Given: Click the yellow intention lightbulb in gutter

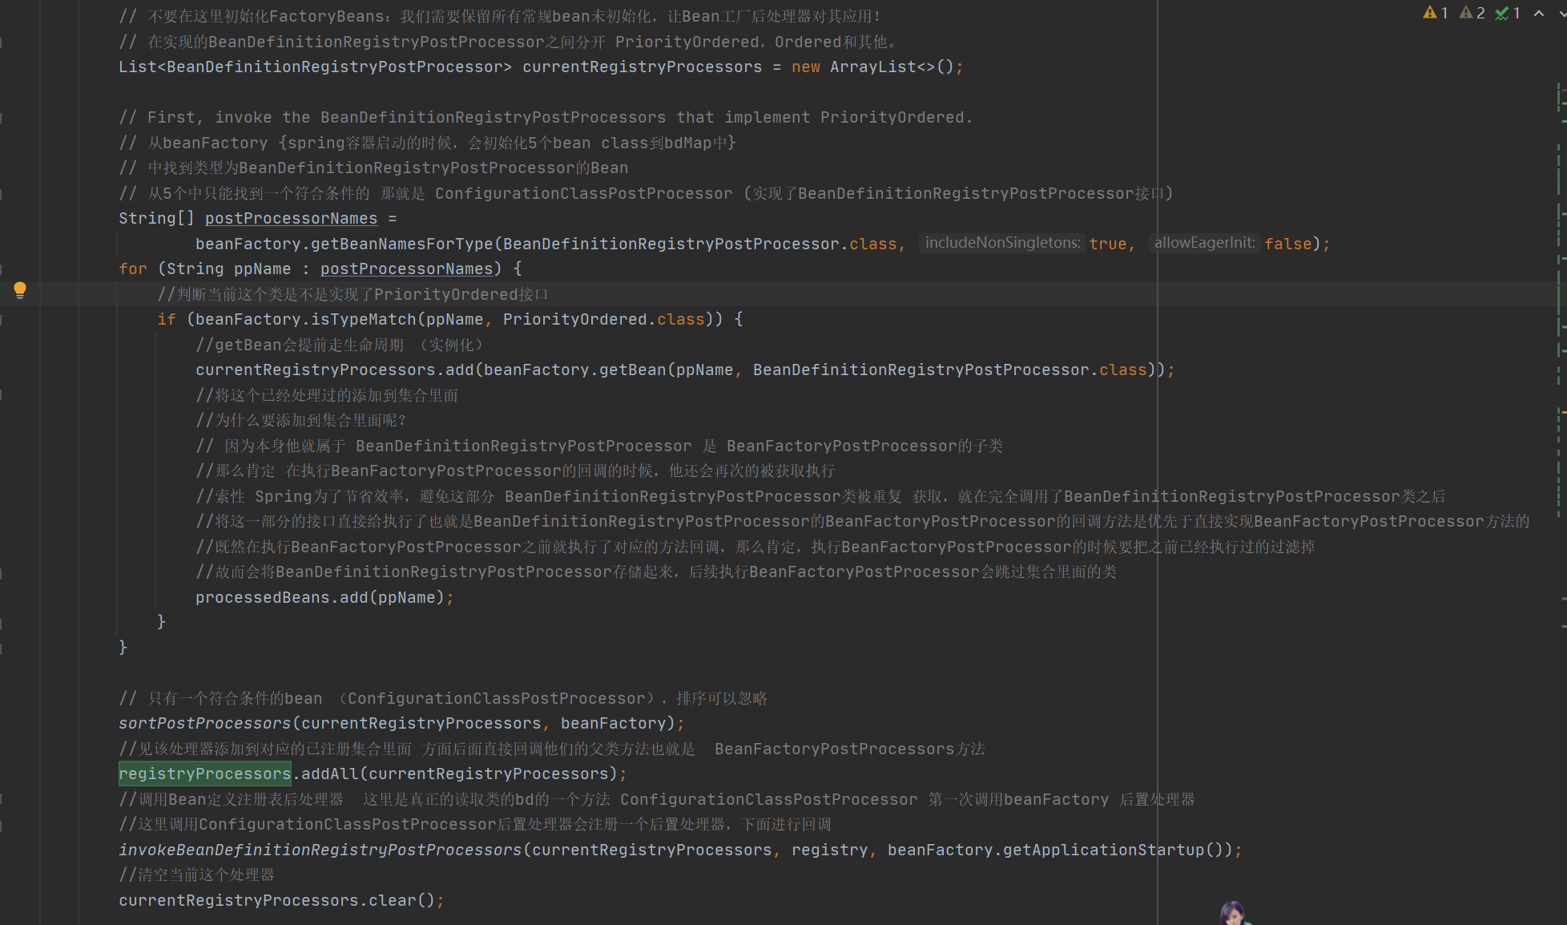Looking at the screenshot, I should click(20, 290).
